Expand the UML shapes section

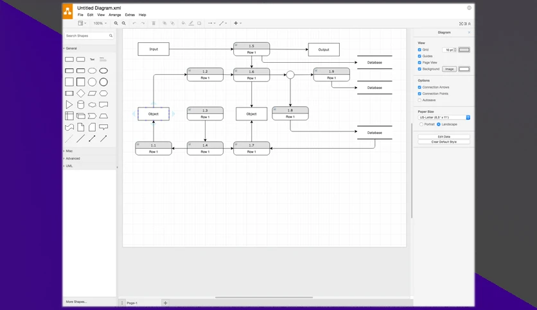(x=69, y=166)
